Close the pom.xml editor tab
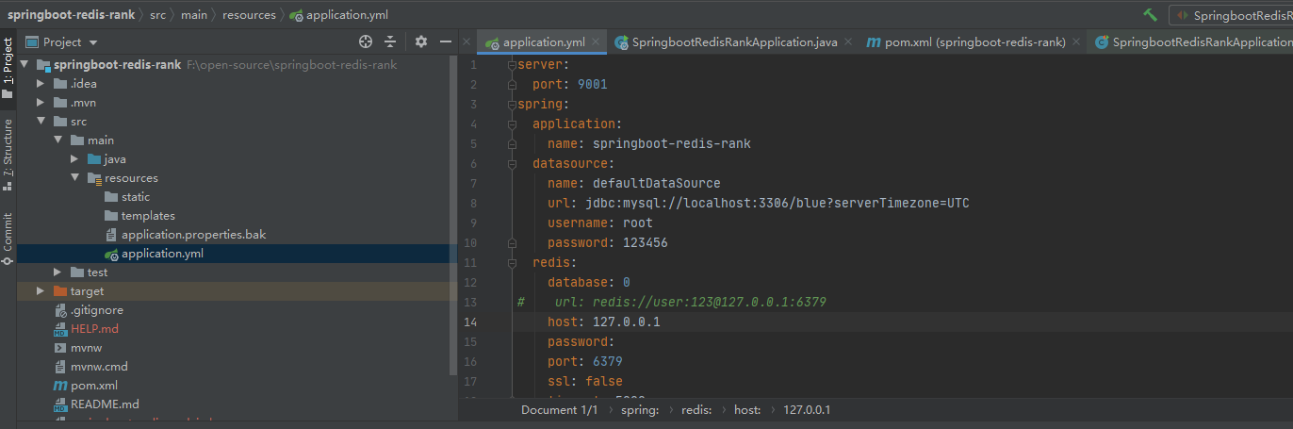Viewport: 1293px width, 429px height. click(1077, 41)
